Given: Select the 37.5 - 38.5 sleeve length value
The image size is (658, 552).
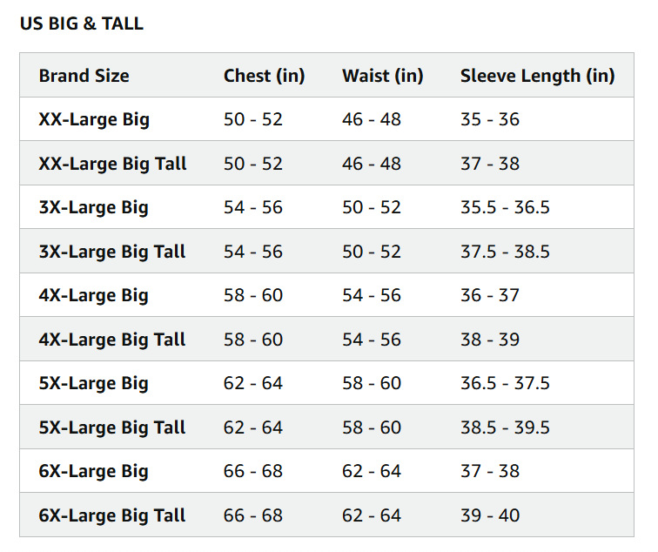Looking at the screenshot, I should point(505,252).
